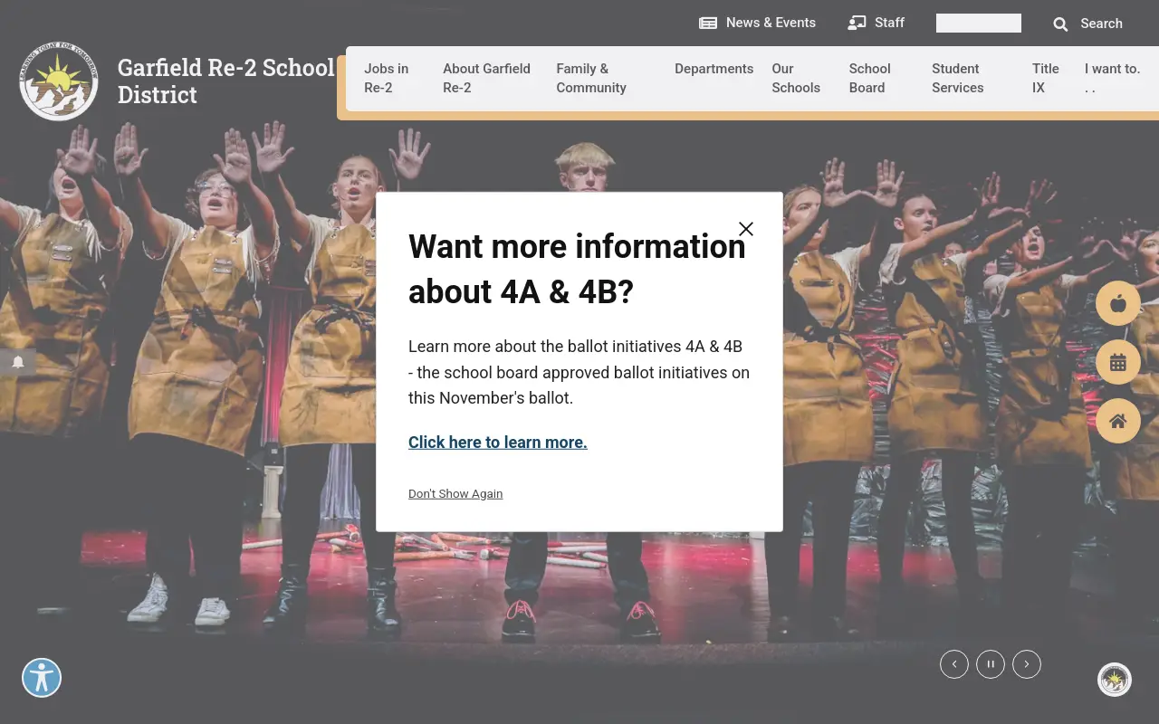Select 'Don't Show Again' link

click(x=455, y=493)
